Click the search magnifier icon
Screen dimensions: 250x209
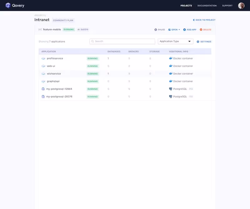click(92, 41)
